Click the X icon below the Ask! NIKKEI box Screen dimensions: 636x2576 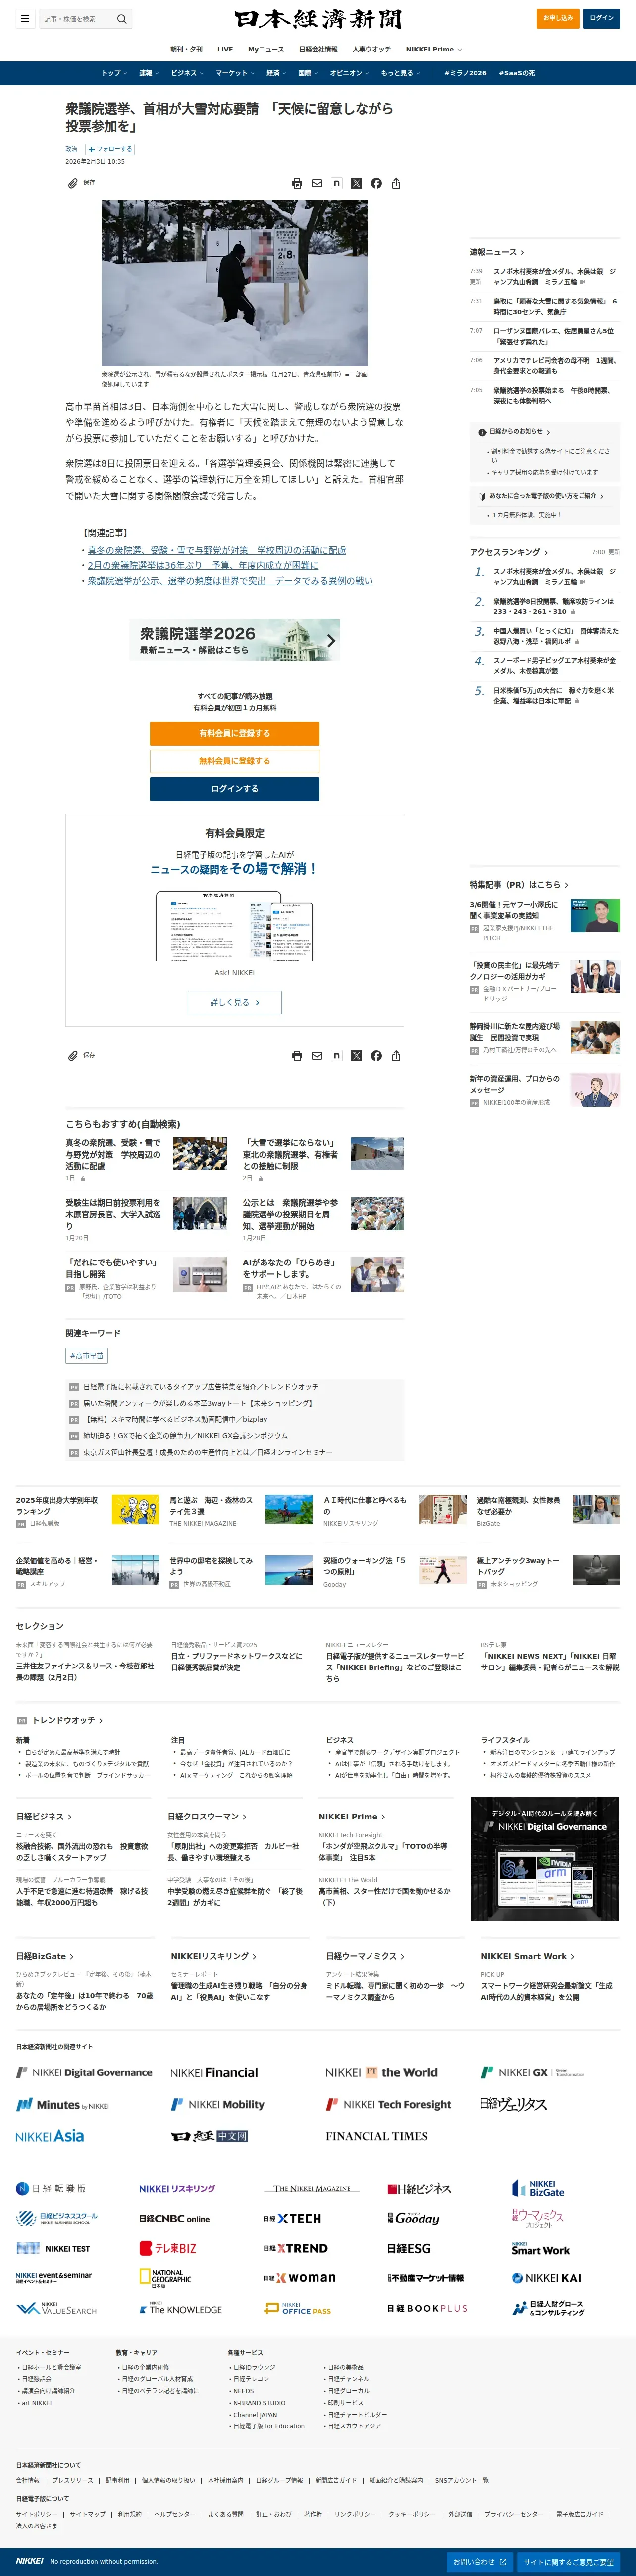[356, 1055]
